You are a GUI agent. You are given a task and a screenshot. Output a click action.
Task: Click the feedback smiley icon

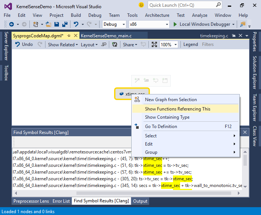[x=141, y=5]
